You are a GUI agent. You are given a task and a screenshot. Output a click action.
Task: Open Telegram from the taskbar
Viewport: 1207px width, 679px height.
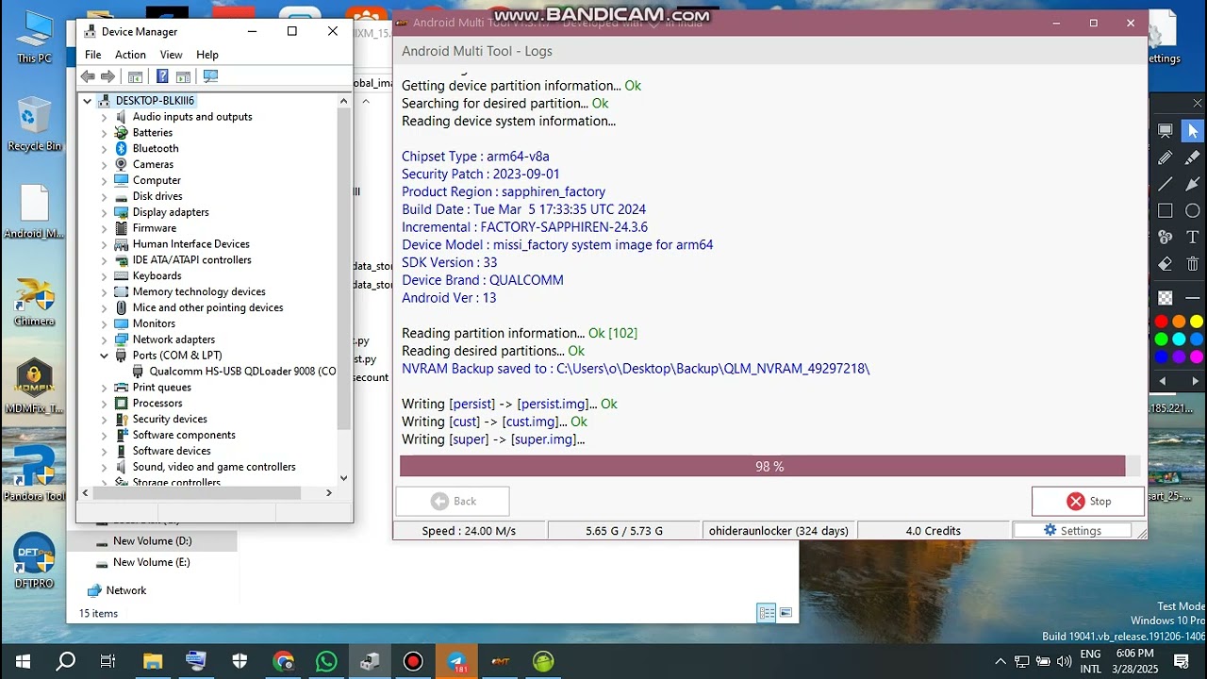pyautogui.click(x=456, y=661)
